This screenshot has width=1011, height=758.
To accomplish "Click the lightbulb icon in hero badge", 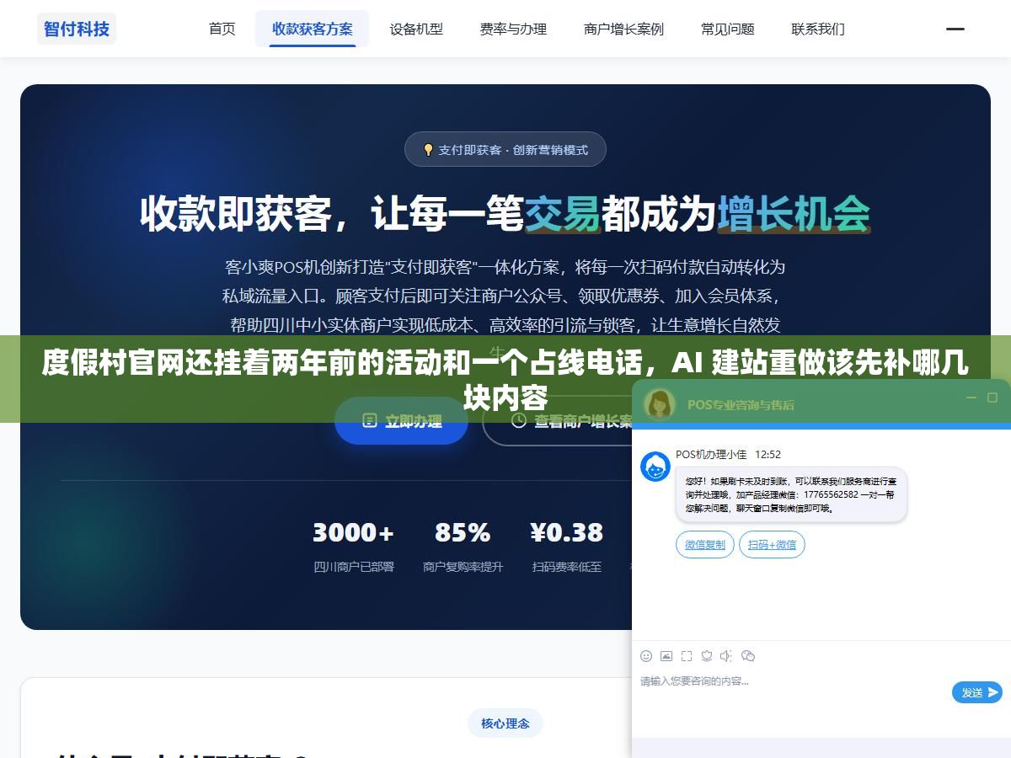I will pos(428,150).
